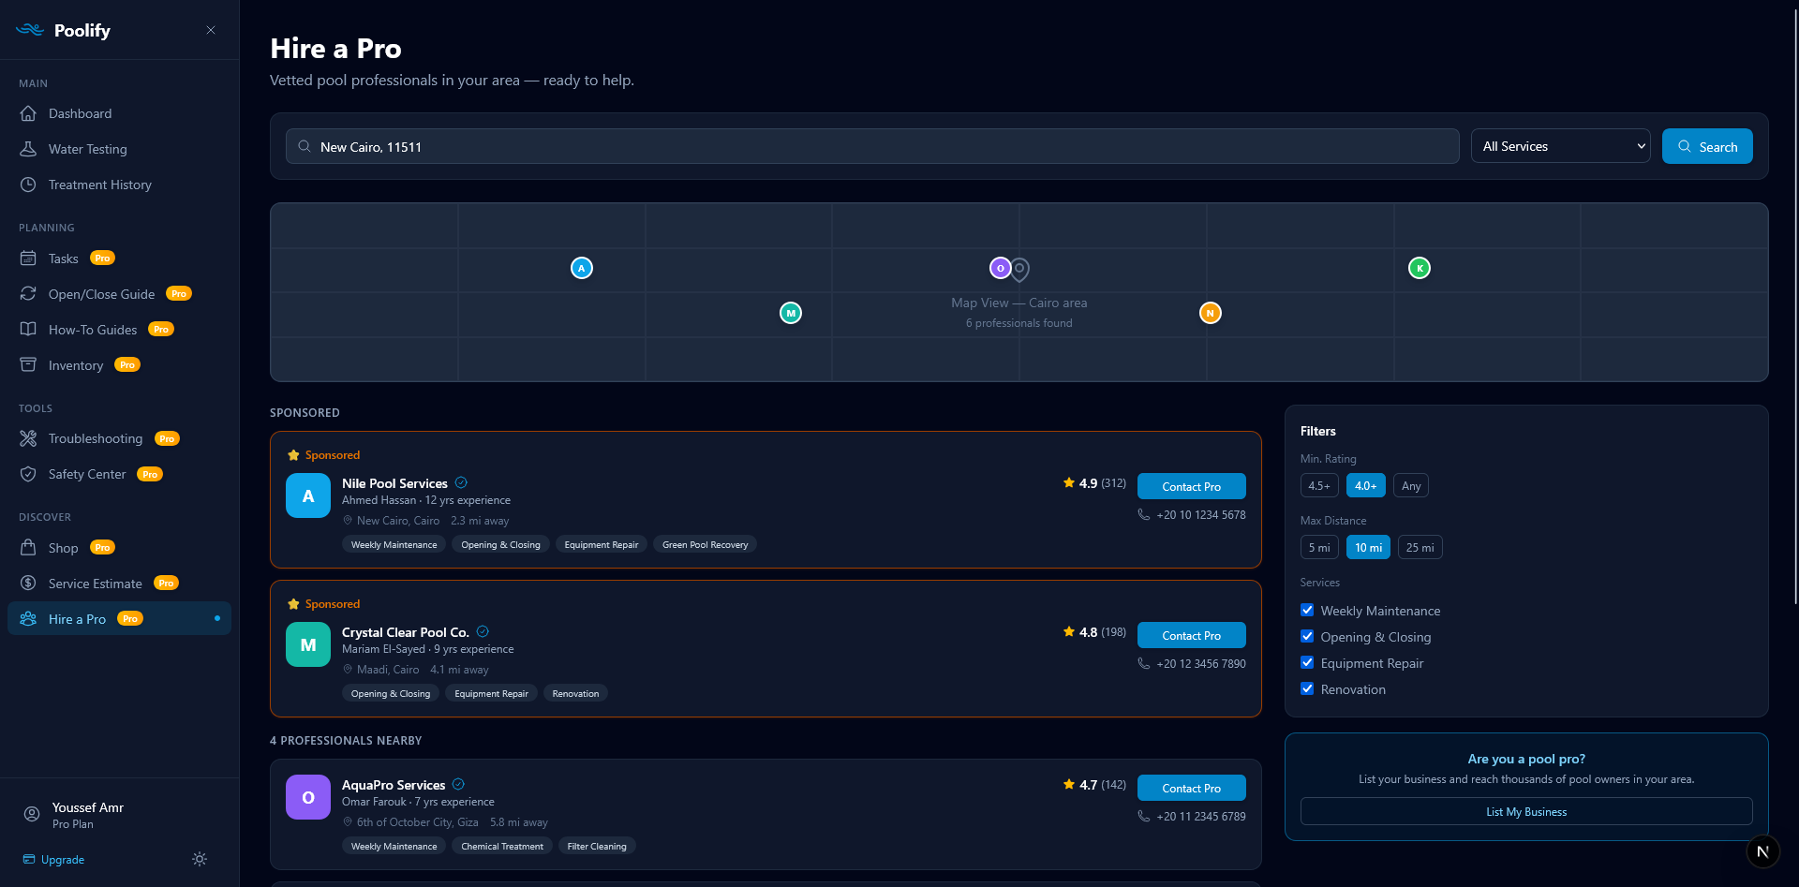Click the Chemical Treatment tag
The height and width of the screenshot is (887, 1799).
[x=502, y=846]
